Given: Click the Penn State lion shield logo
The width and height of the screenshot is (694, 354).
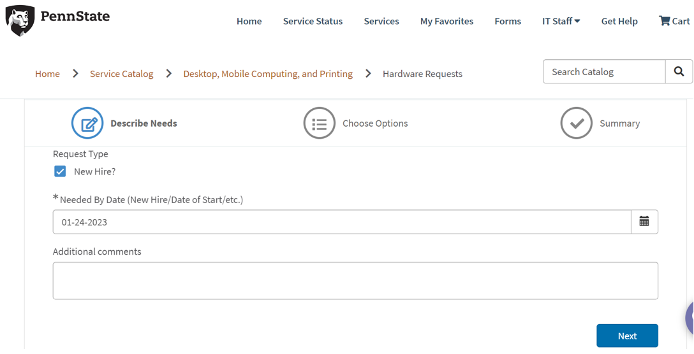Looking at the screenshot, I should (20, 20).
